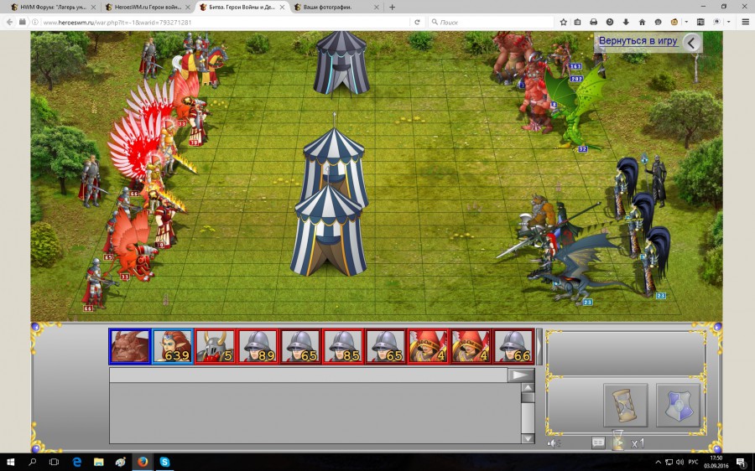Open the Windows Start menu
The width and height of the screenshot is (755, 471).
coord(11,462)
